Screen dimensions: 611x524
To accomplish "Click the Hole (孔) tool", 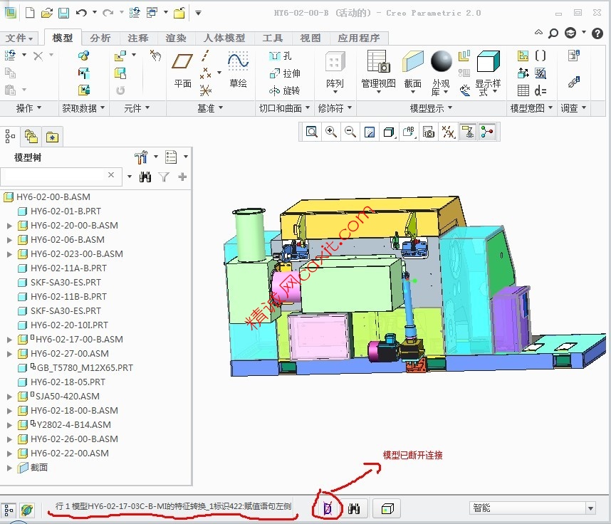I will tap(280, 56).
